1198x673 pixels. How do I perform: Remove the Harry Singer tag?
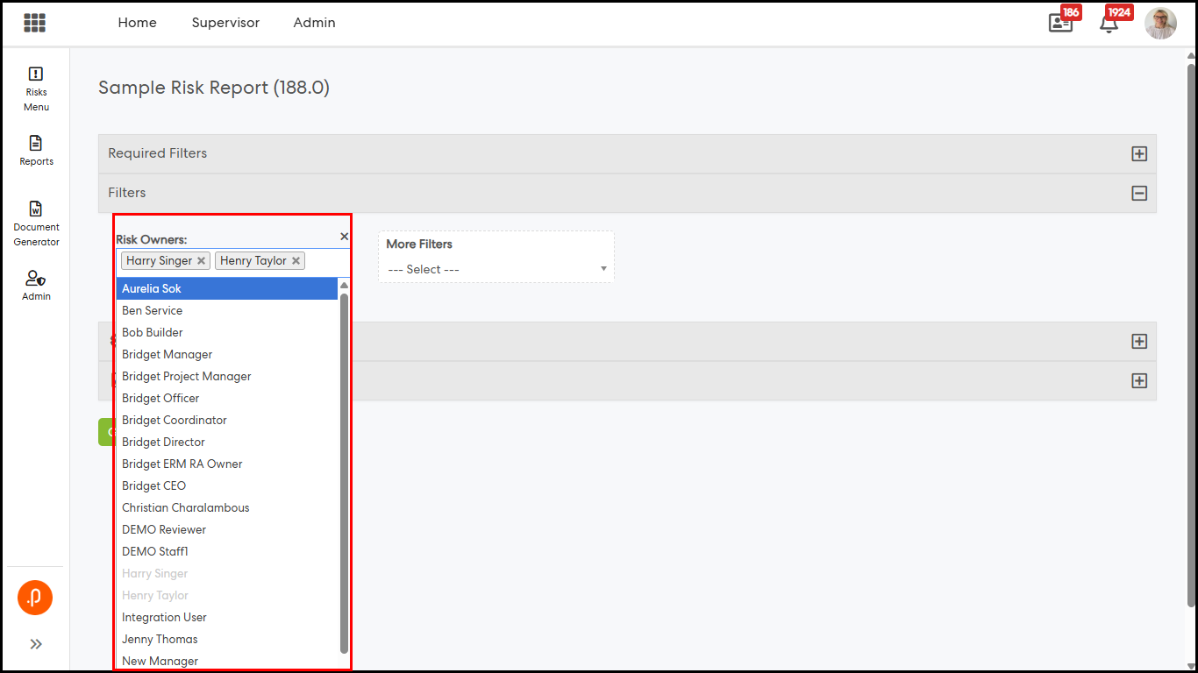pyautogui.click(x=202, y=261)
